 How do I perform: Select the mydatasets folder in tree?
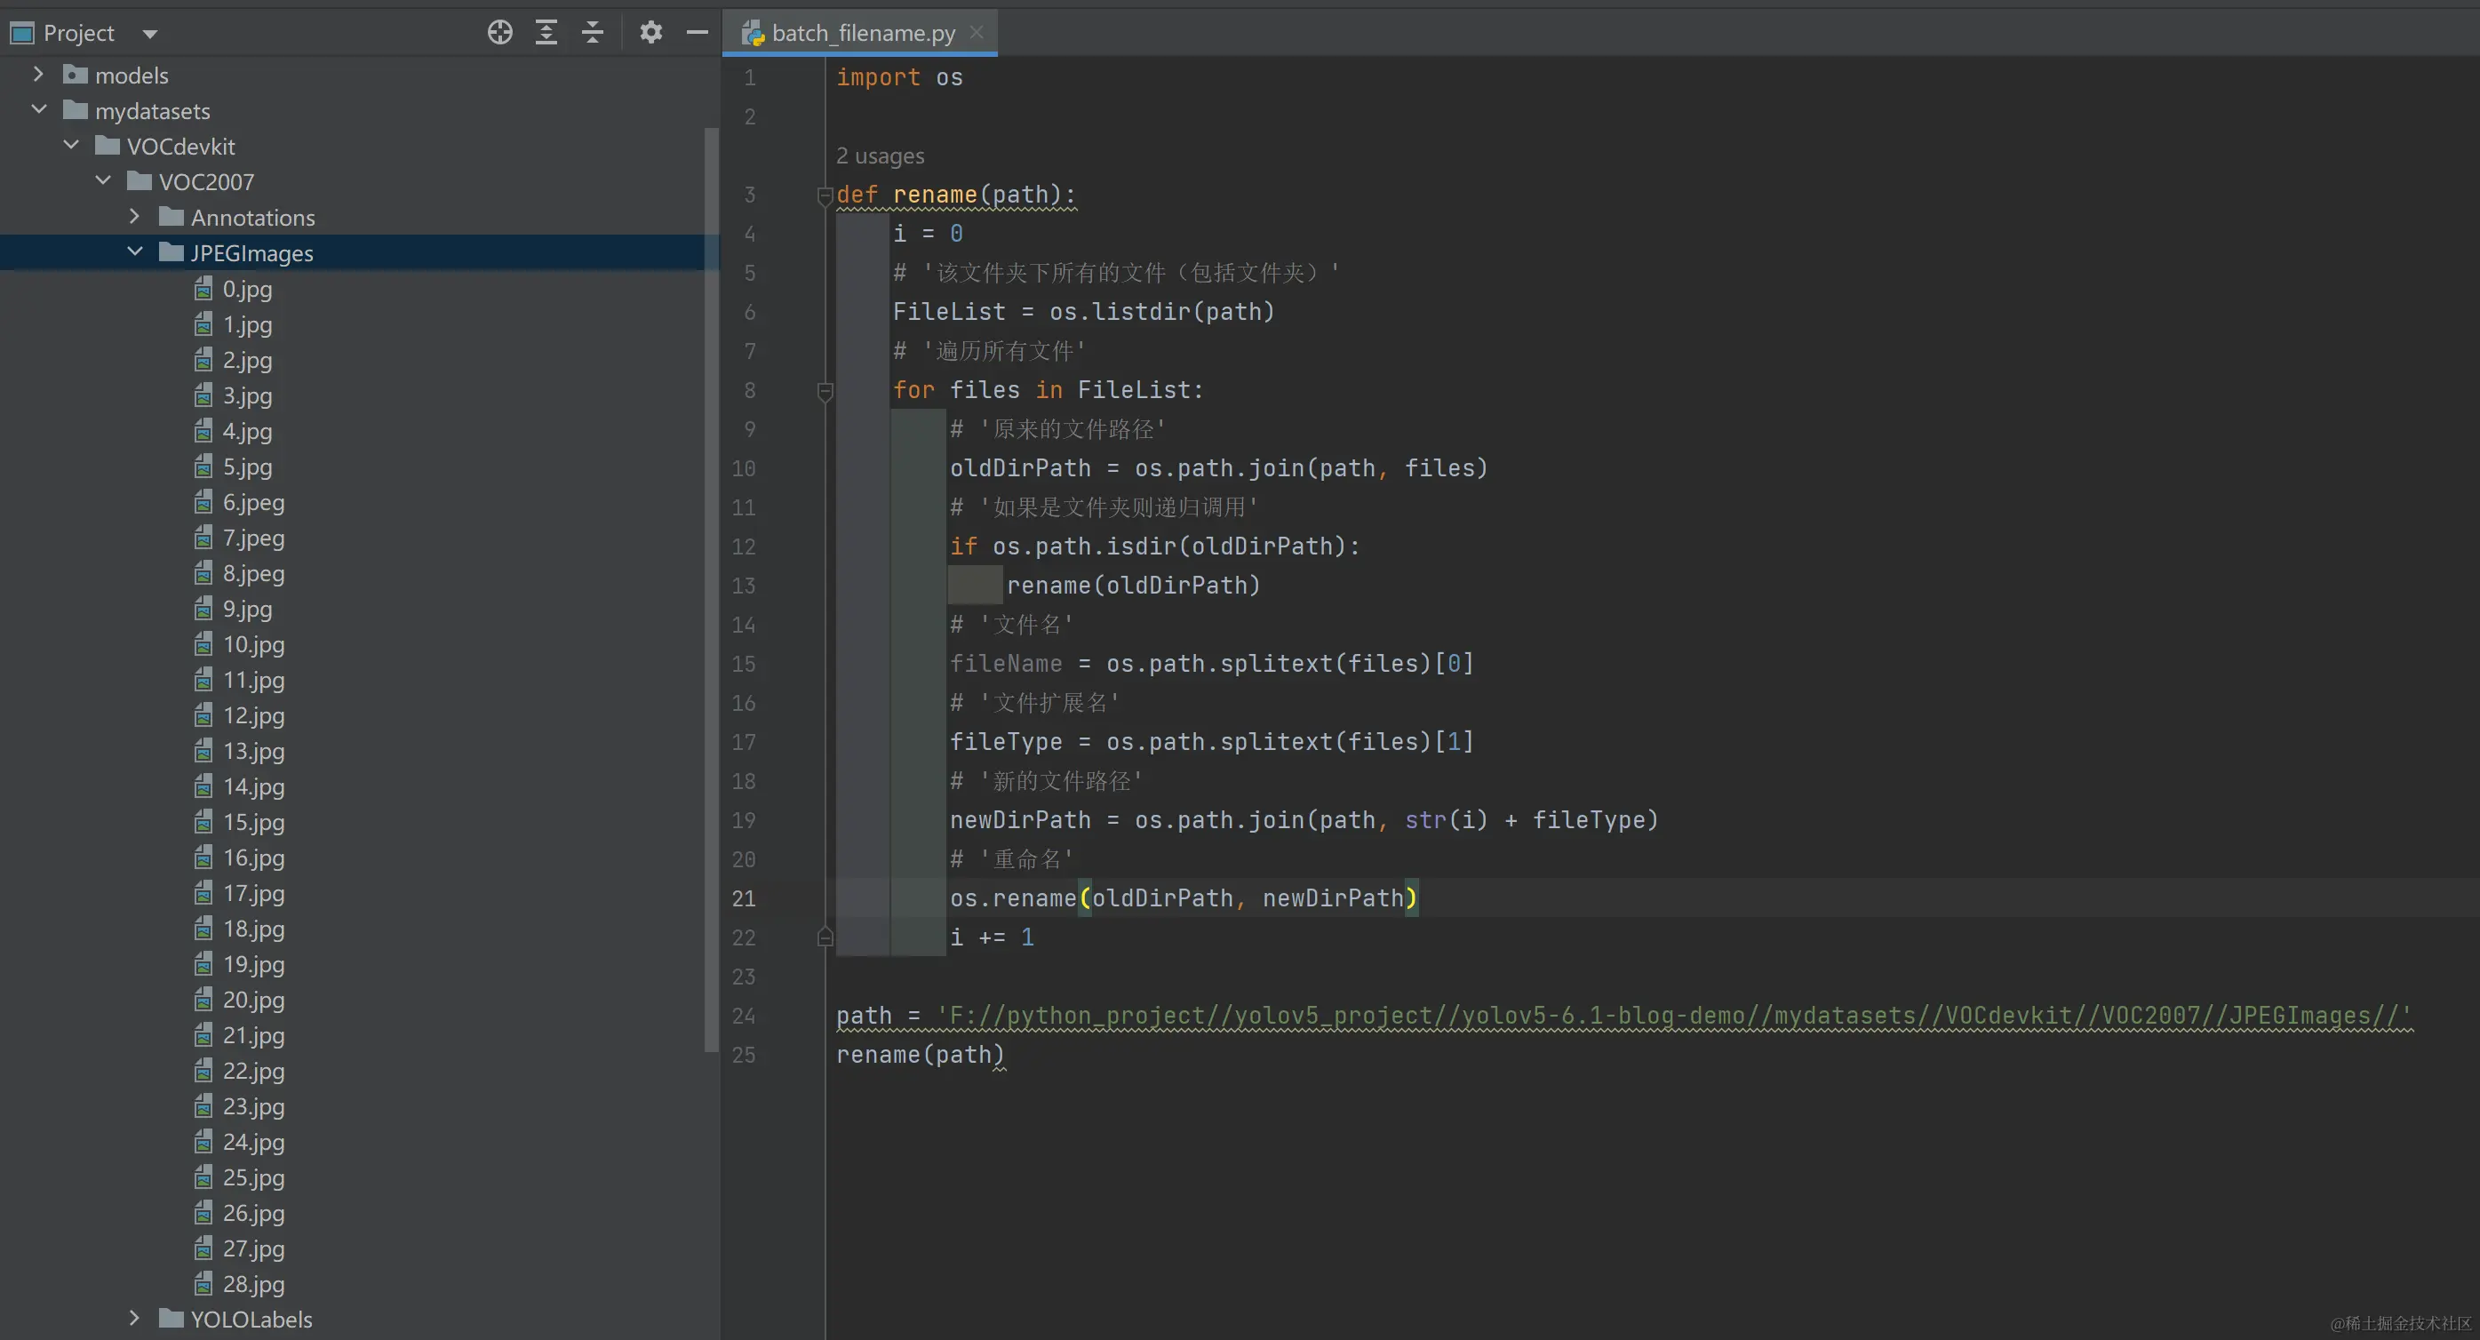point(152,111)
